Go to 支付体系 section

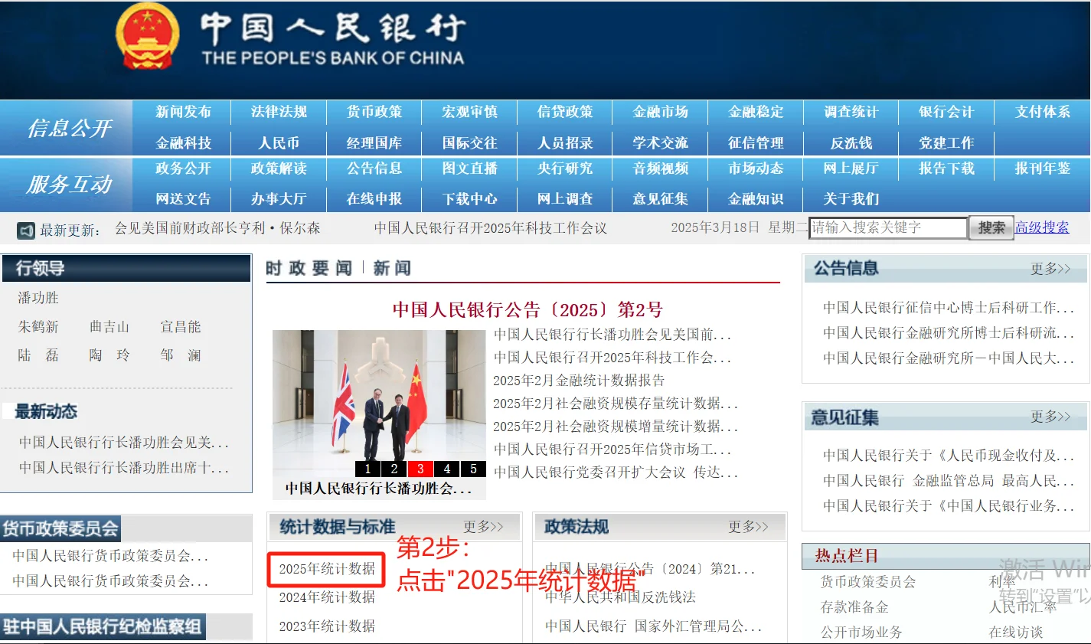coord(1042,112)
